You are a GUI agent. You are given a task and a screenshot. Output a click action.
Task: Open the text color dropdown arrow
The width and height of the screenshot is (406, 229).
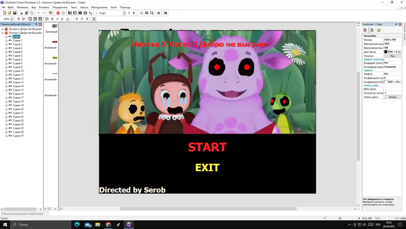pos(71,19)
